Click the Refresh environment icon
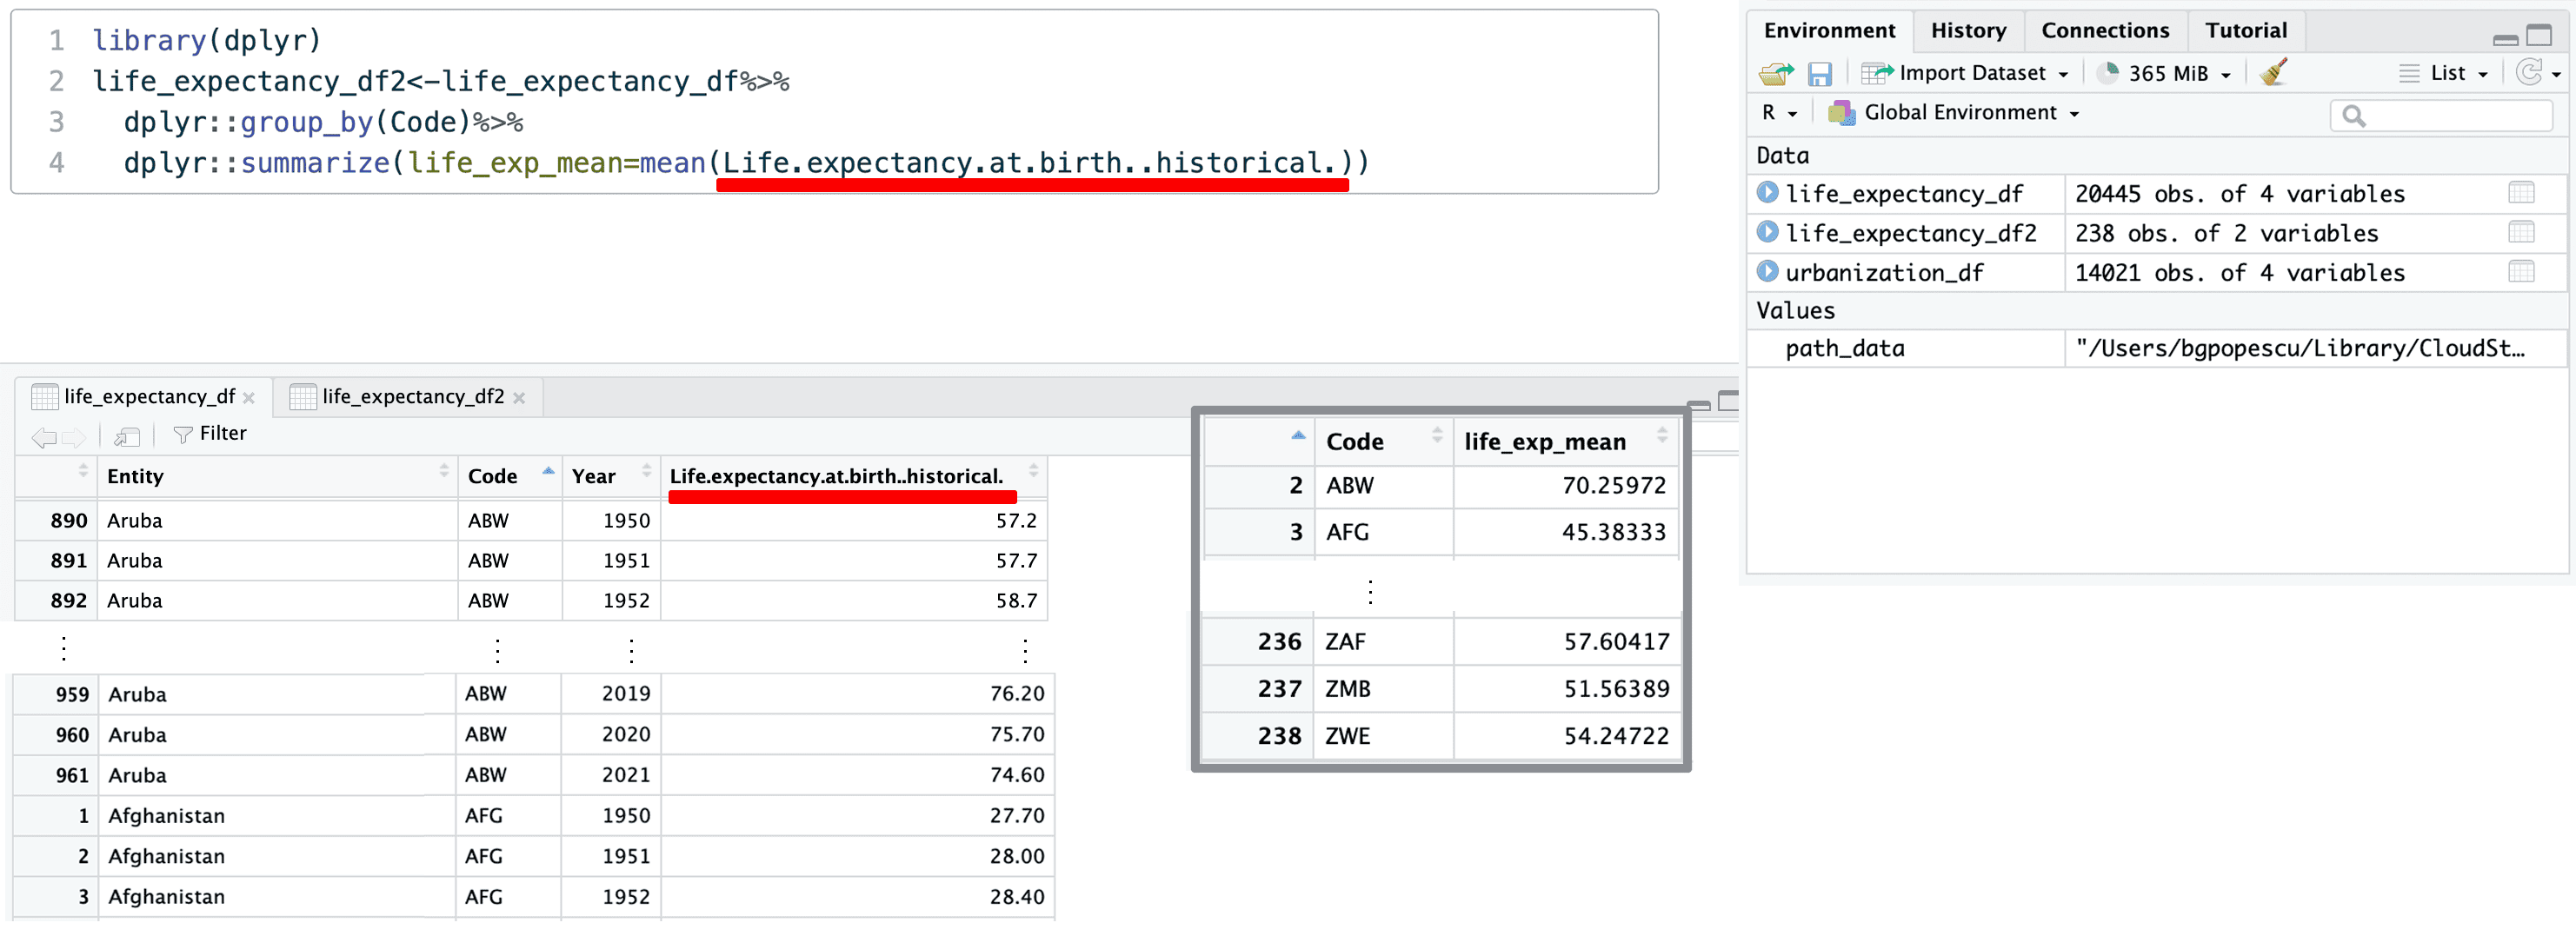Screen dimensions: 2576x936 tap(2528, 73)
